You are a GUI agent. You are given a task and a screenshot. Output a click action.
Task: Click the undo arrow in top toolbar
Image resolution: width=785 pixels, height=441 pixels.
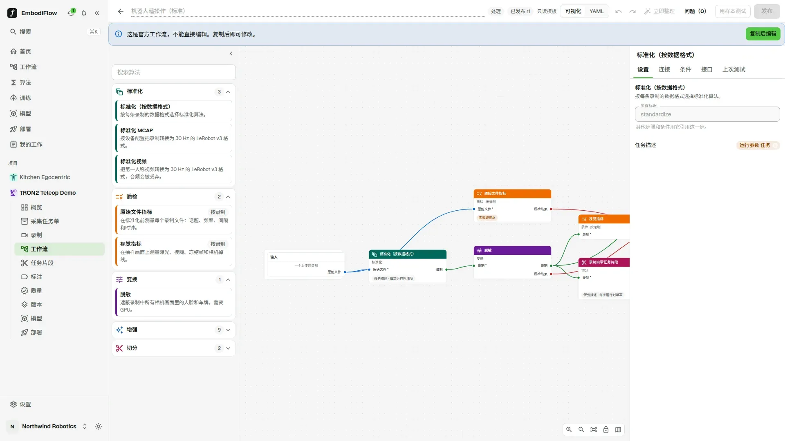click(x=619, y=11)
